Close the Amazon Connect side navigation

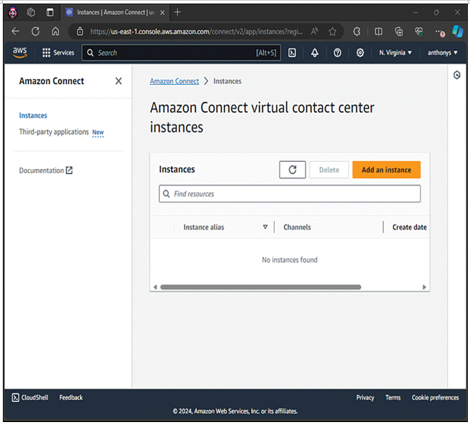click(x=119, y=81)
